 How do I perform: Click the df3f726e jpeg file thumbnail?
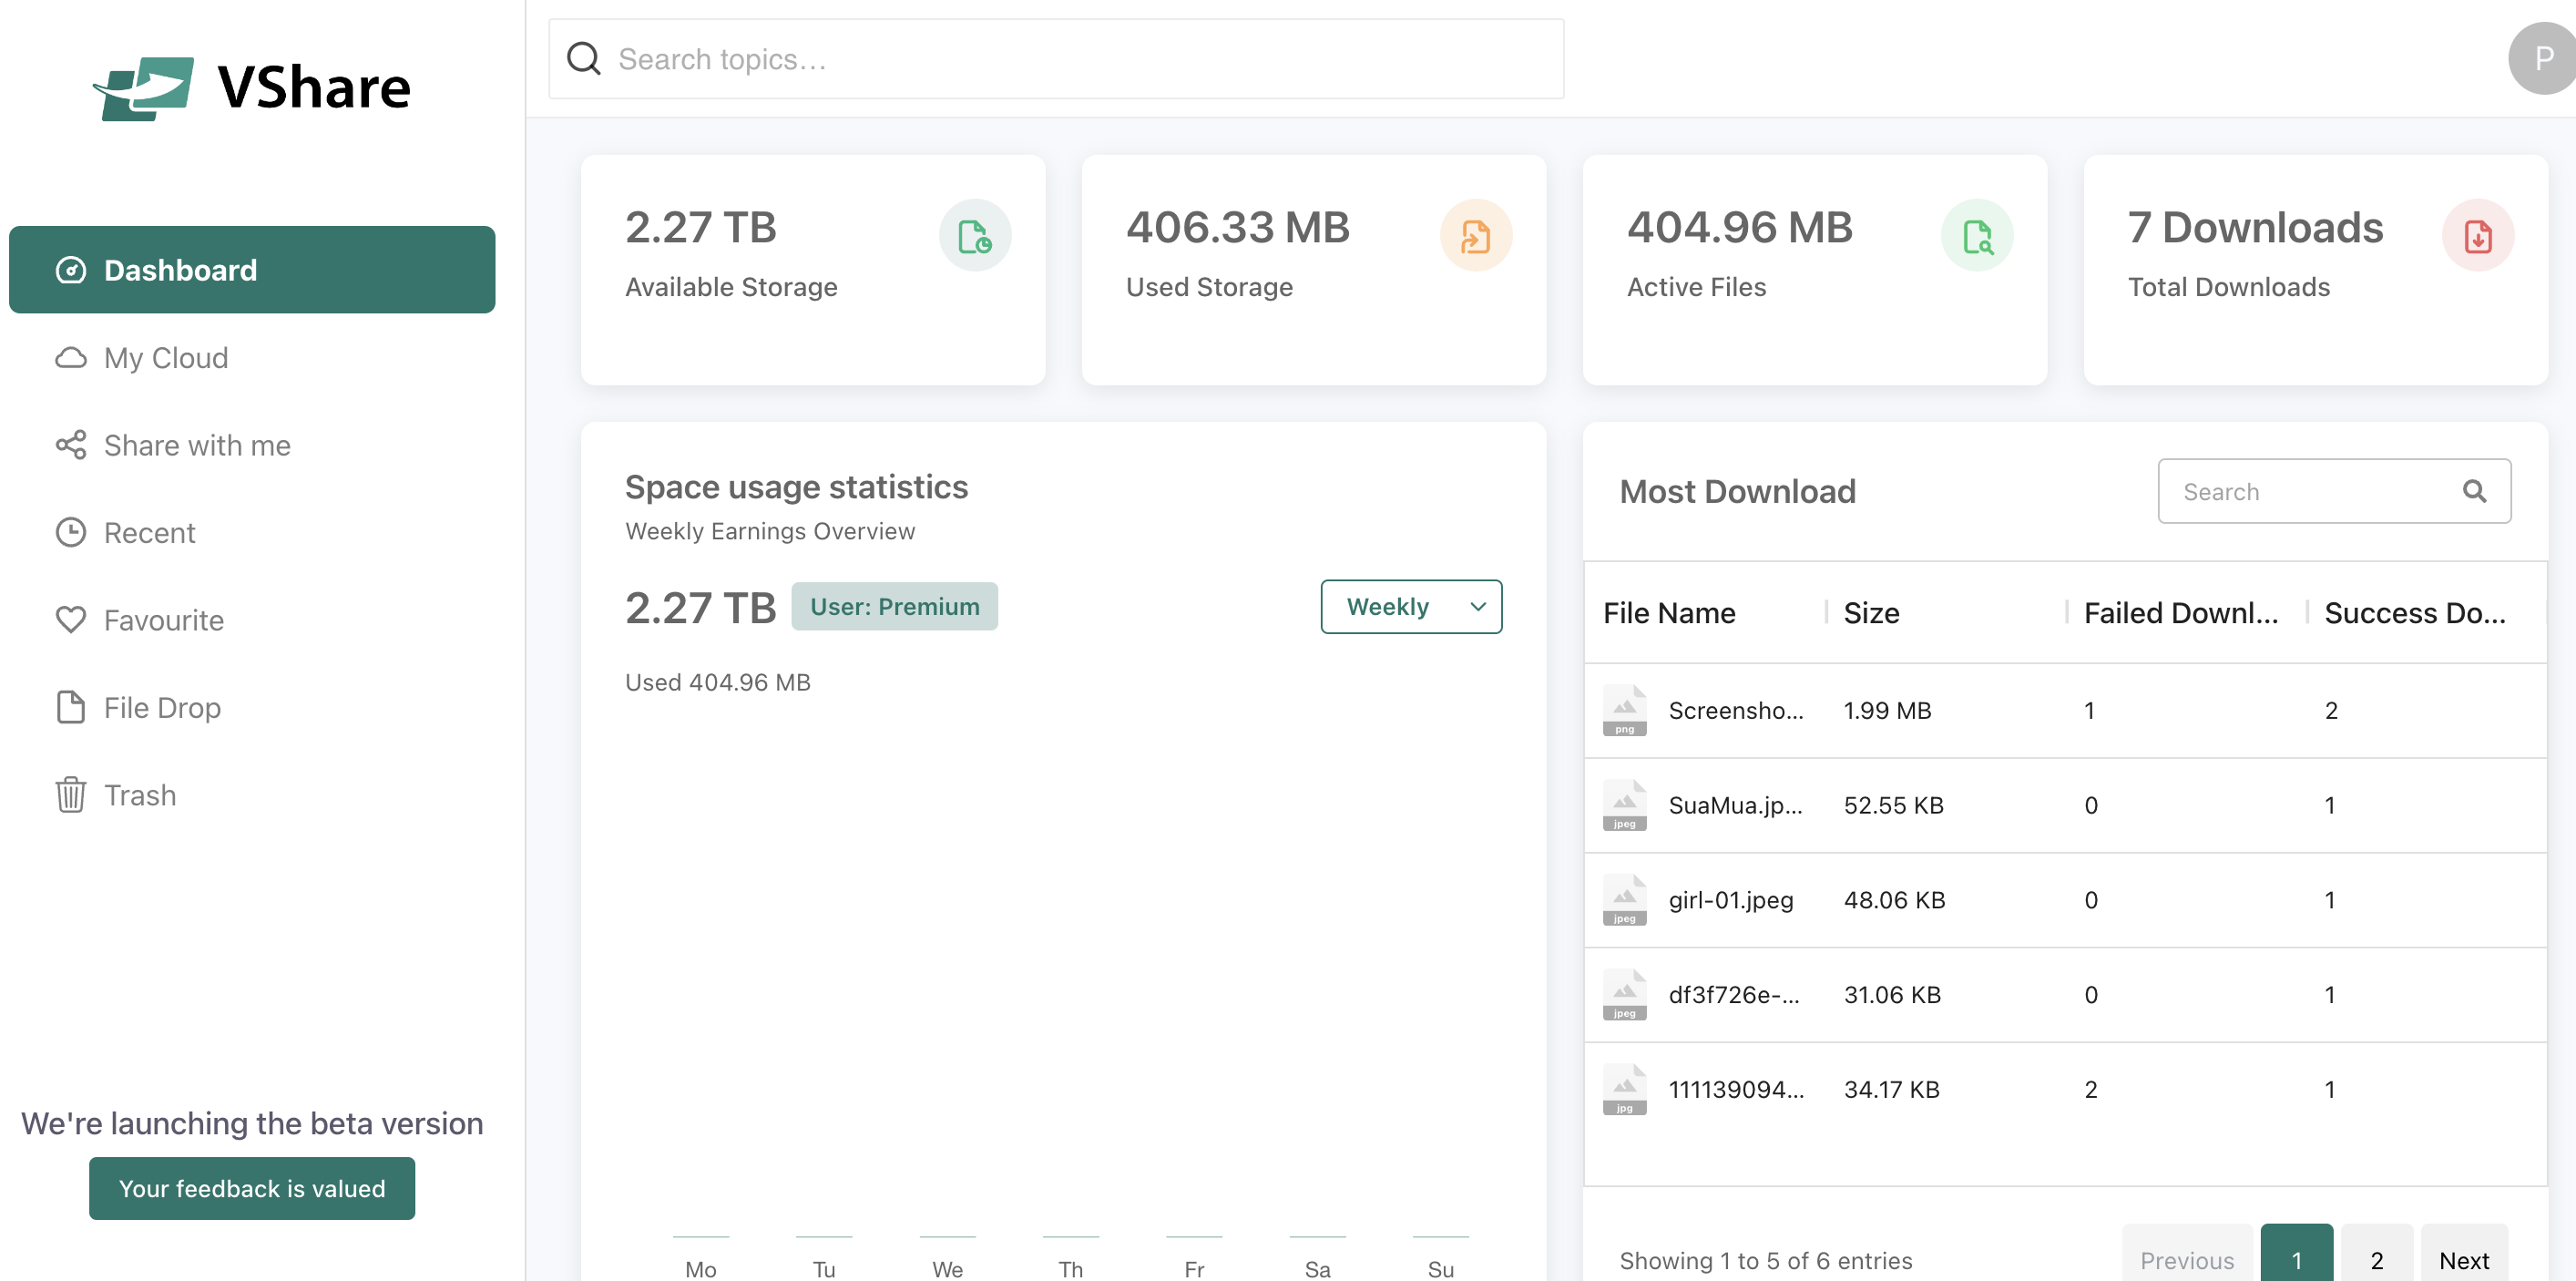(x=1624, y=994)
